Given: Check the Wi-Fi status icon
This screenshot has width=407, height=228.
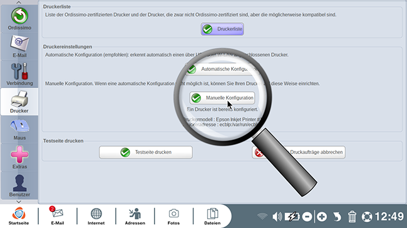Looking at the screenshot, I should [262, 216].
